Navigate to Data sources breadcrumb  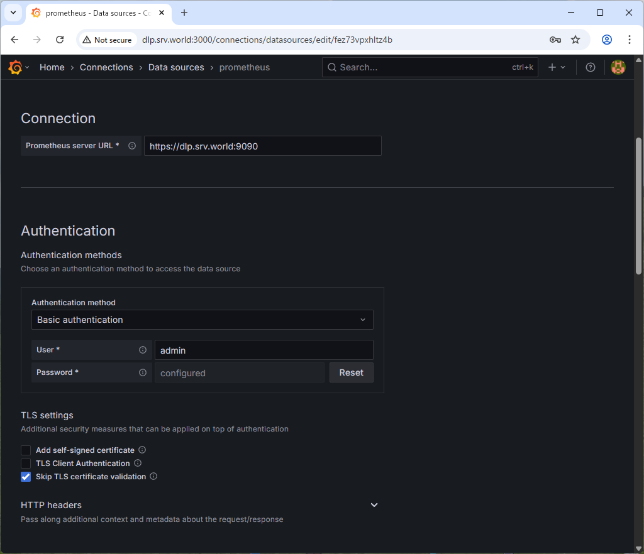176,67
